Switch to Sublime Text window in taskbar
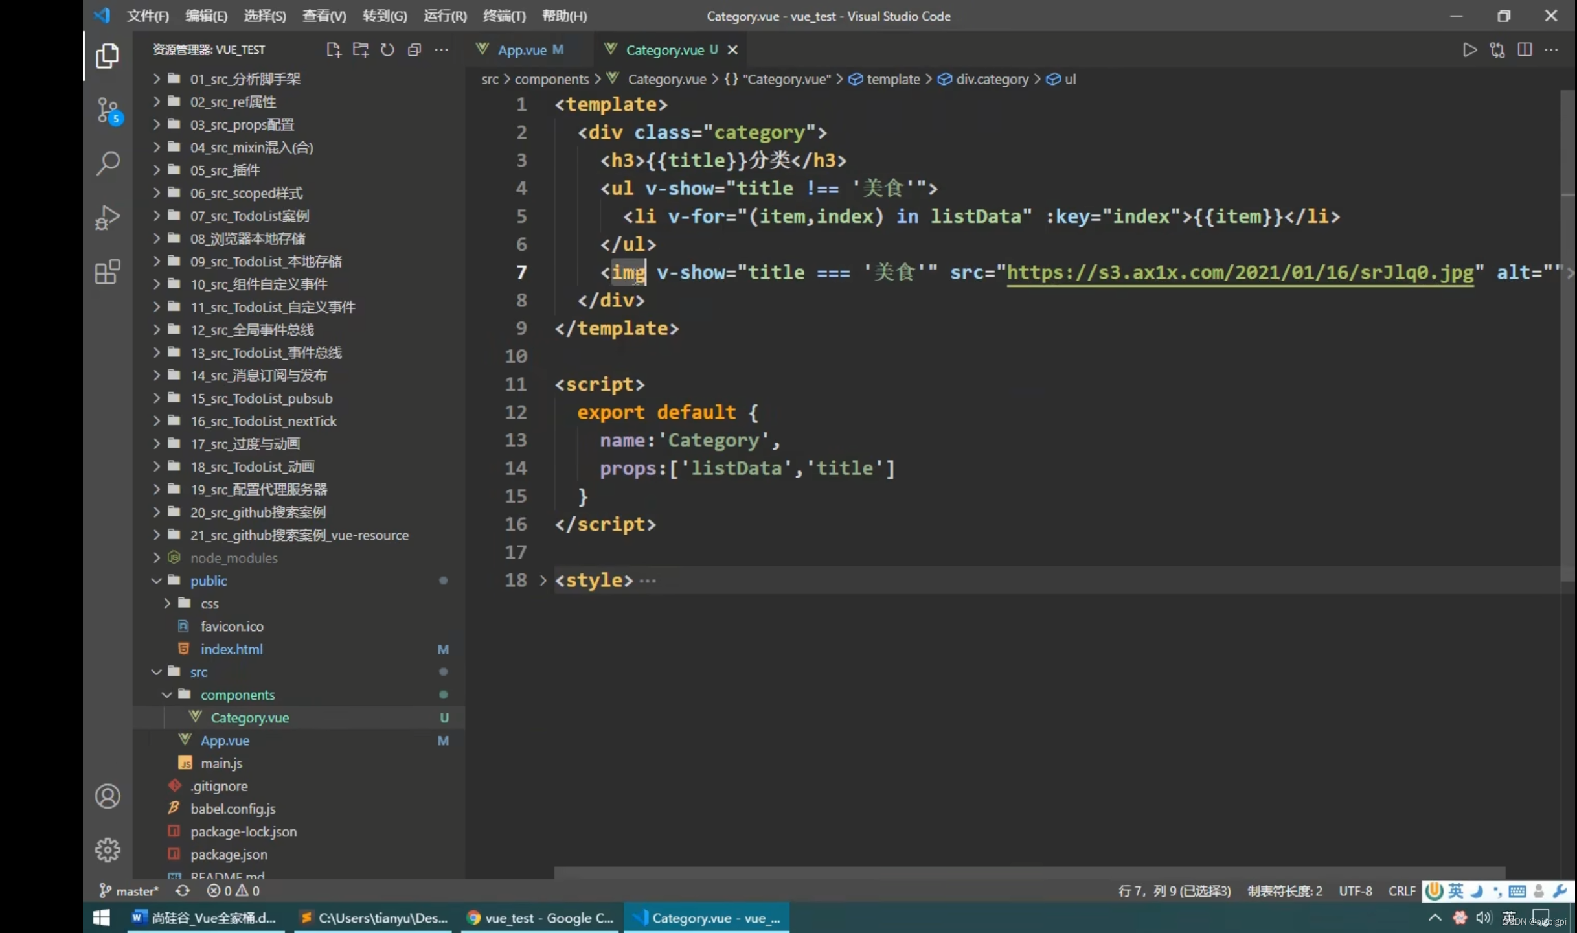Image resolution: width=1577 pixels, height=933 pixels. coord(374,917)
